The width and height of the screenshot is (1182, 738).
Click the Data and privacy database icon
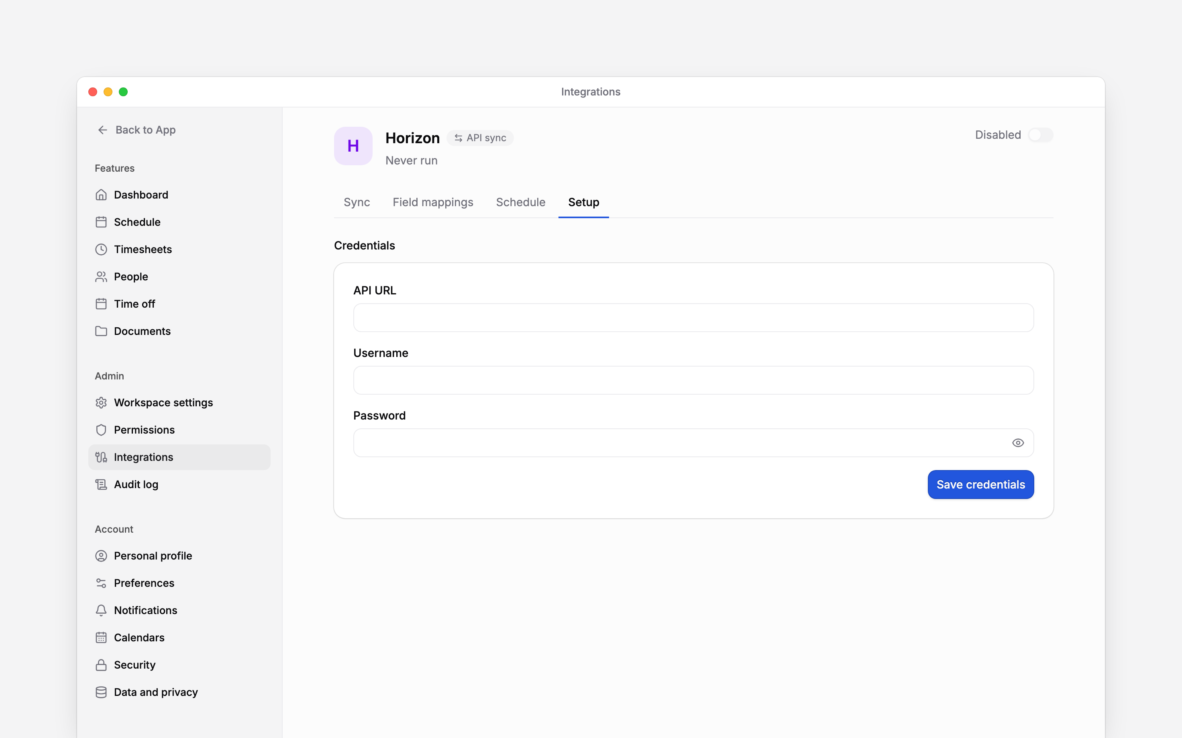coord(101,693)
